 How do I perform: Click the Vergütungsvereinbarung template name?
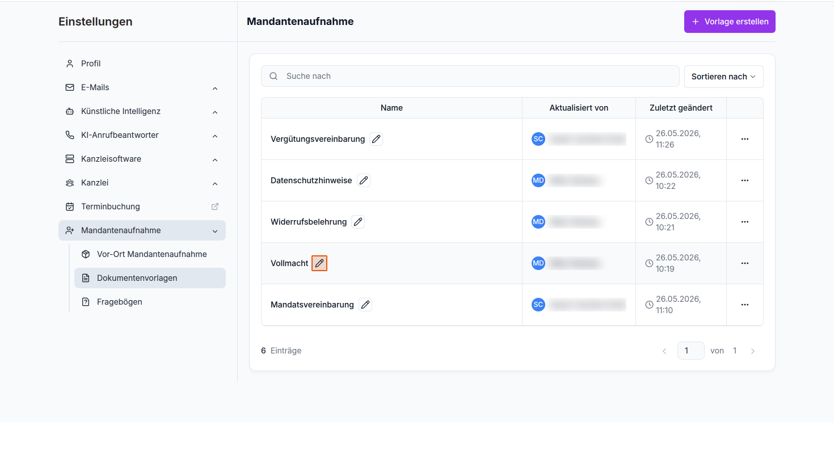[318, 139]
